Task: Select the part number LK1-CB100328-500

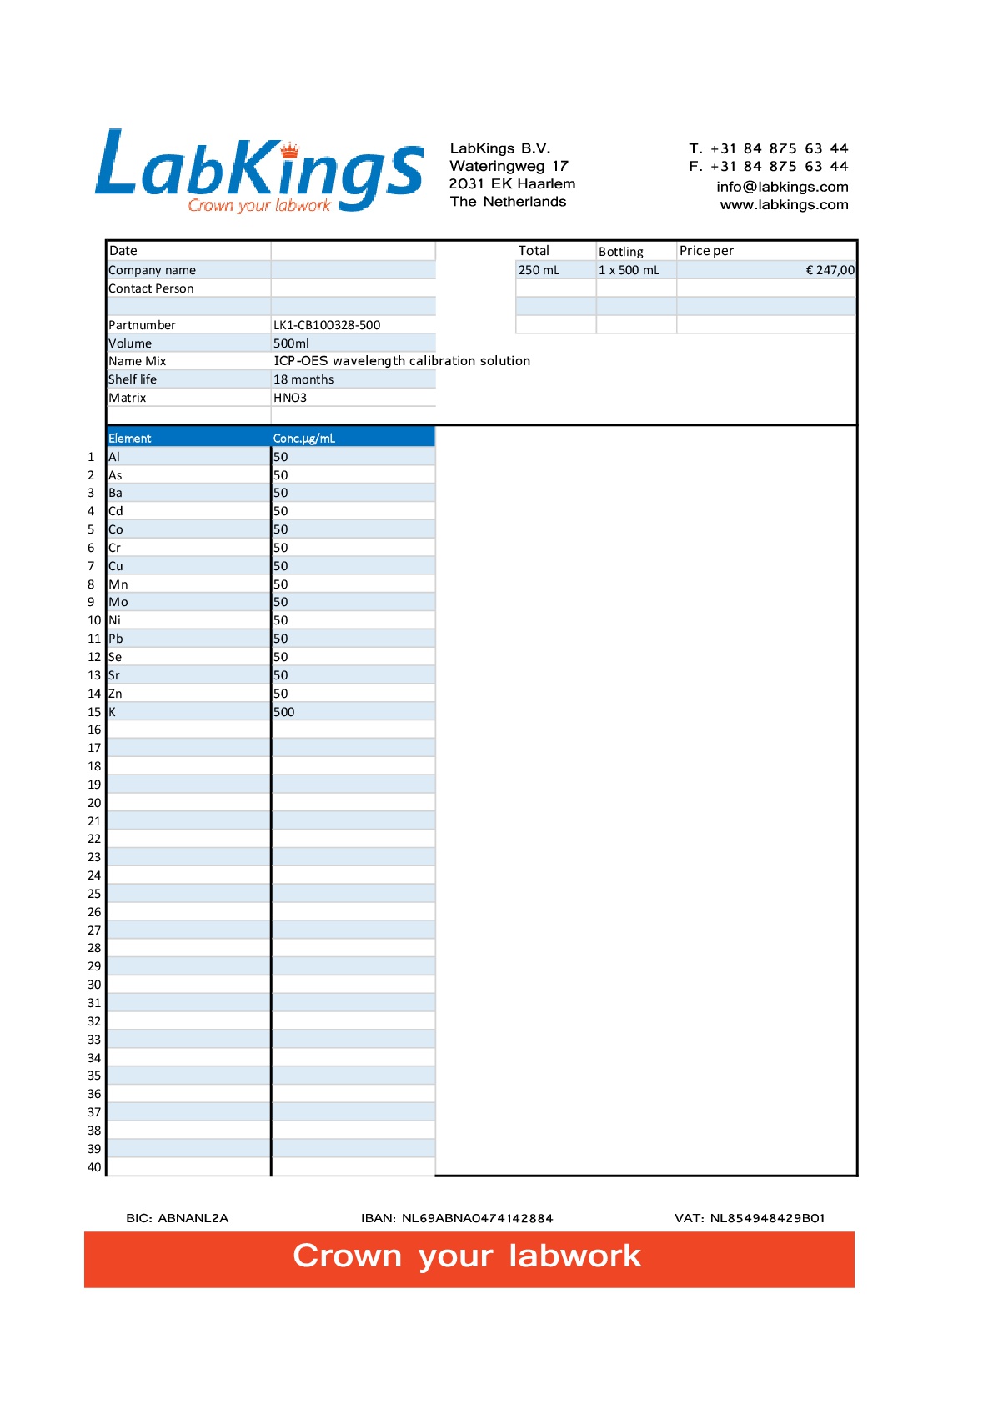Action: (x=327, y=325)
